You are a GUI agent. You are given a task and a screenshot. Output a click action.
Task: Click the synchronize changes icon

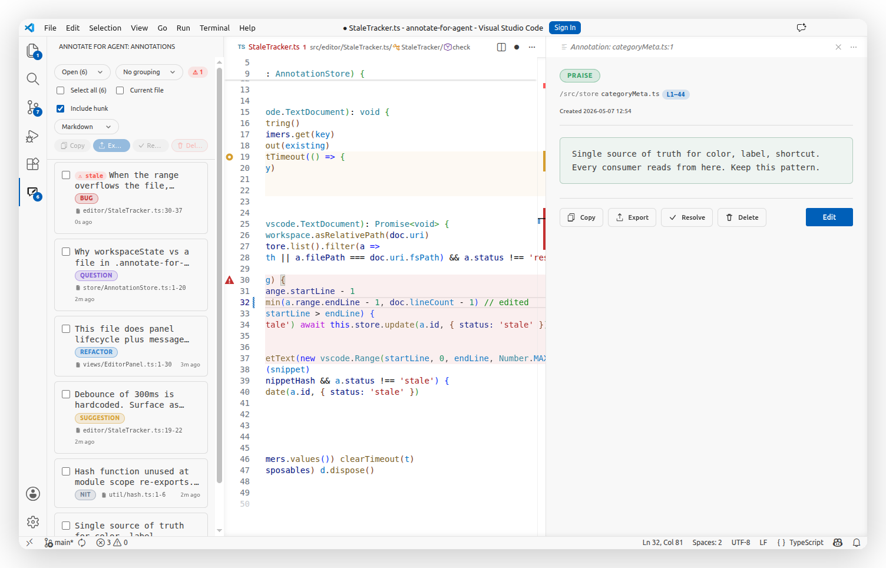tap(82, 543)
